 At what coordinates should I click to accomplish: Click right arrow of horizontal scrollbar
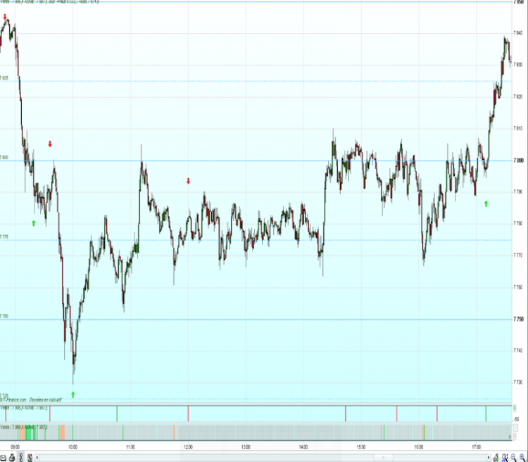coord(489,458)
